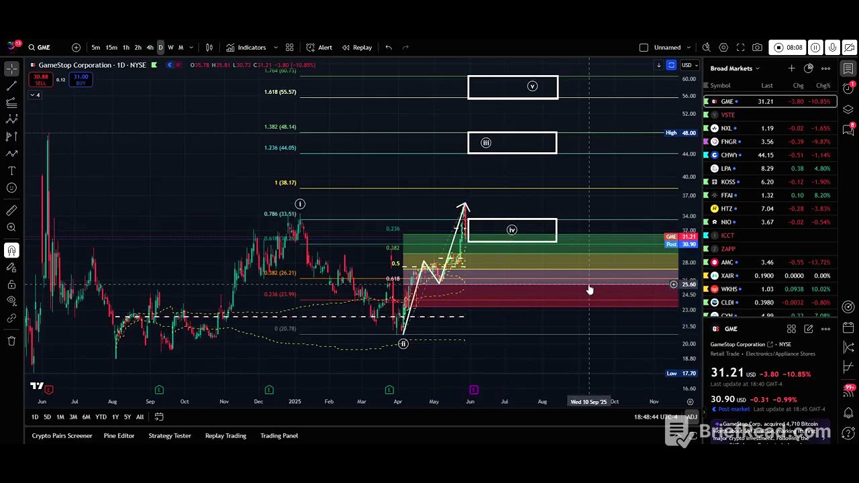This screenshot has height=483, width=859.
Task: Open the go-to-date calendar icon
Action: click(159, 417)
